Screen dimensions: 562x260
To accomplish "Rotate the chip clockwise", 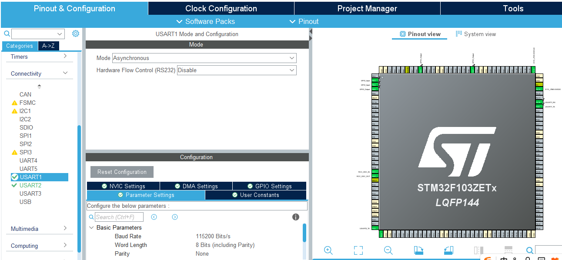I will (418, 250).
